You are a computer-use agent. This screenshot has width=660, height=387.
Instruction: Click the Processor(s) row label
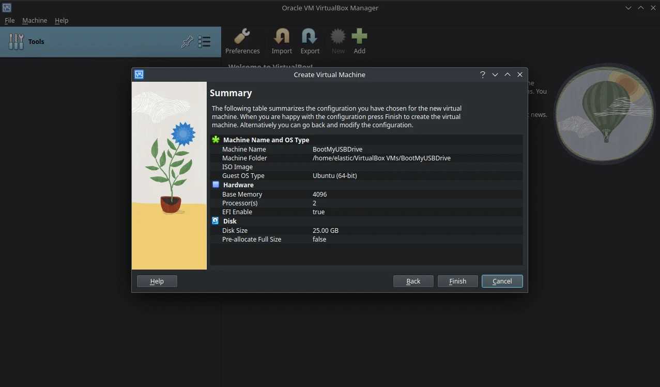coord(240,203)
